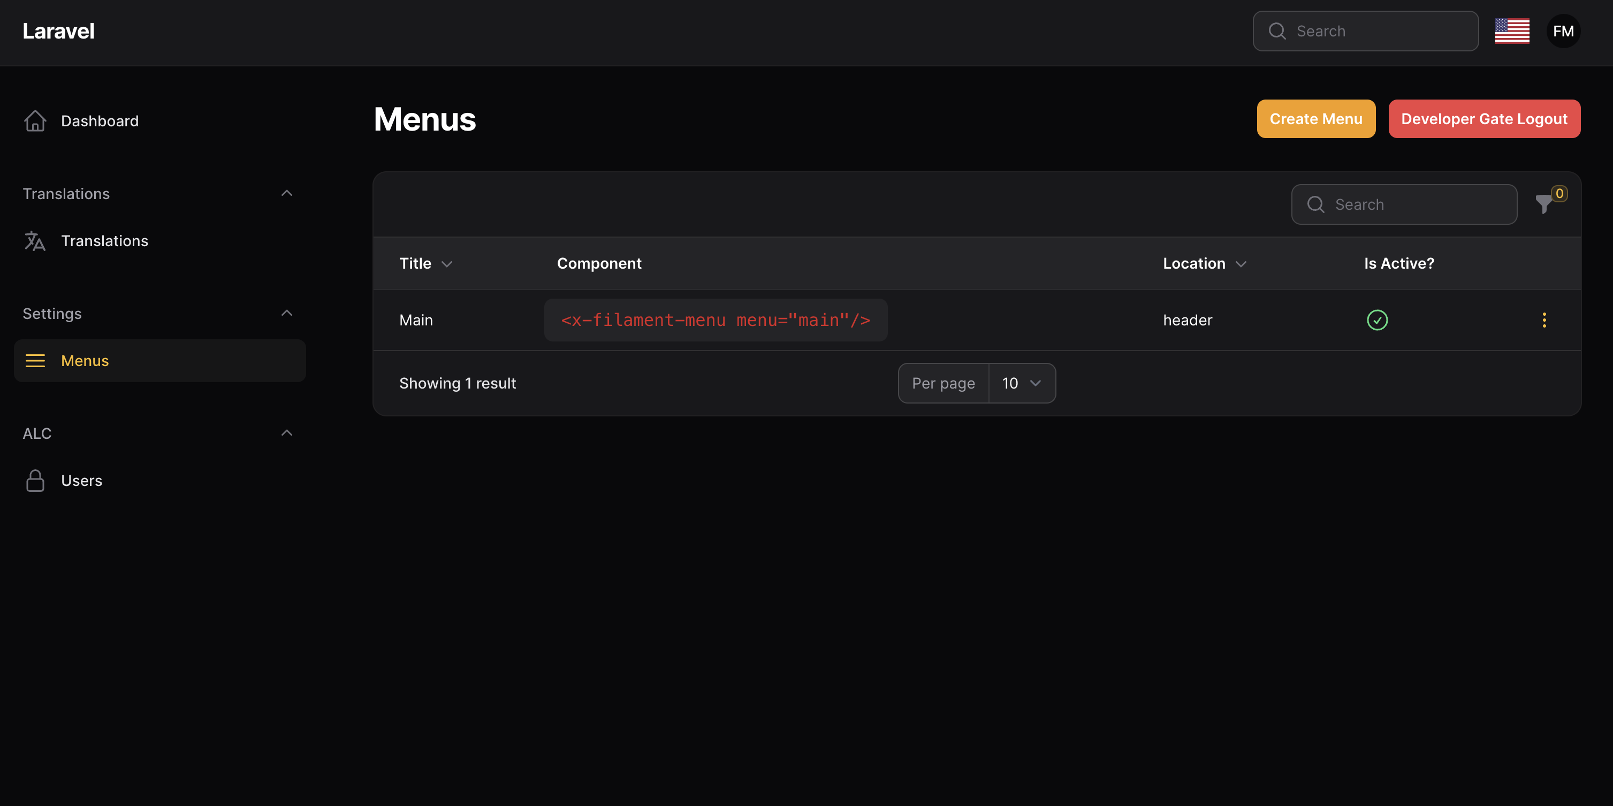Open the FM user avatar menu
The image size is (1613, 806).
pyautogui.click(x=1563, y=32)
